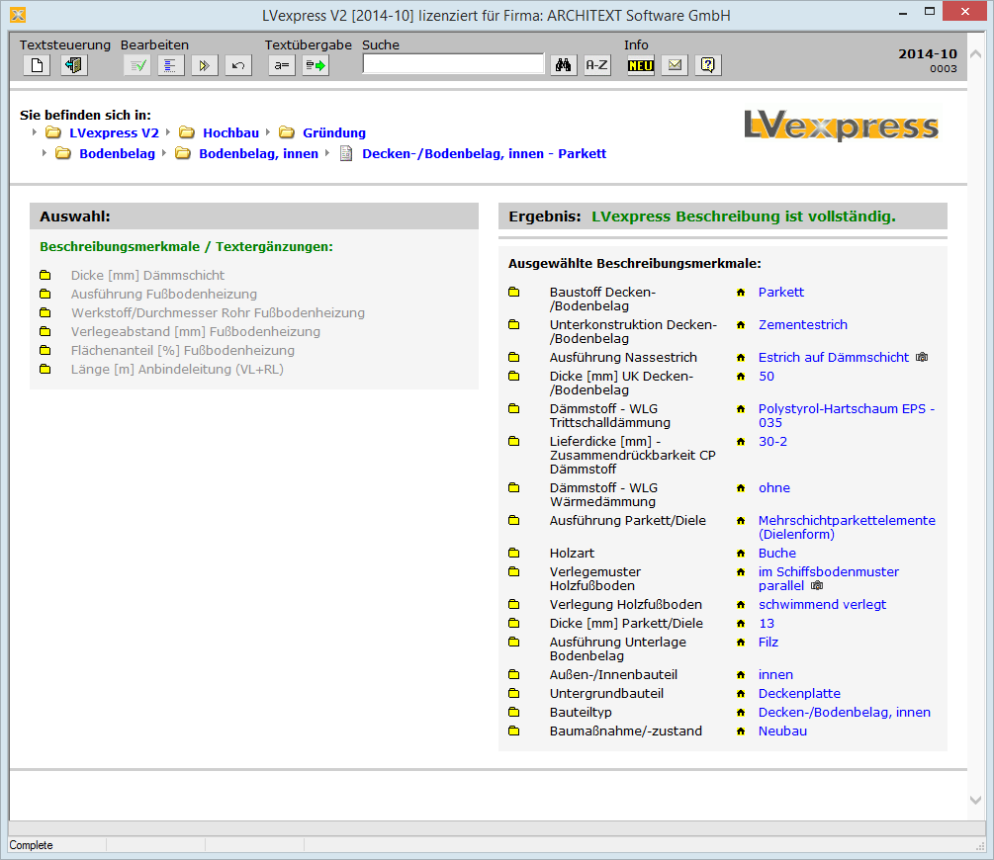Click the envelope mail icon under Info
Viewport: 994px width, 860px height.
pyautogui.click(x=675, y=65)
